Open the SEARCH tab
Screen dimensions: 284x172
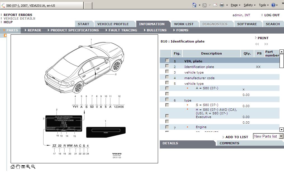[273, 24]
